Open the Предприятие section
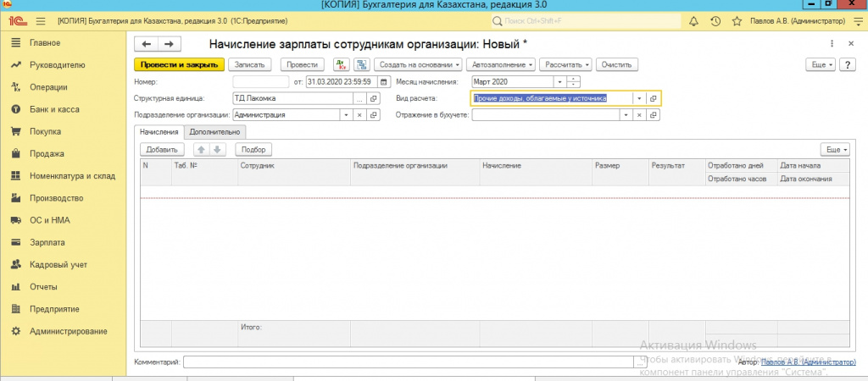This screenshot has height=381, width=868. (54, 309)
